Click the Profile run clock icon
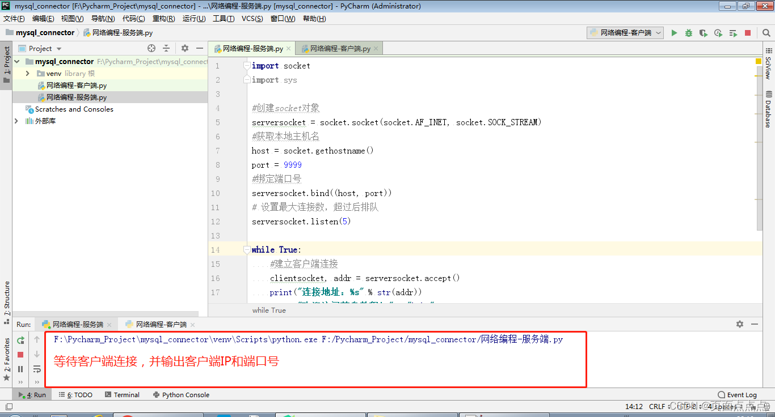This screenshot has width=775, height=417. tap(718, 33)
